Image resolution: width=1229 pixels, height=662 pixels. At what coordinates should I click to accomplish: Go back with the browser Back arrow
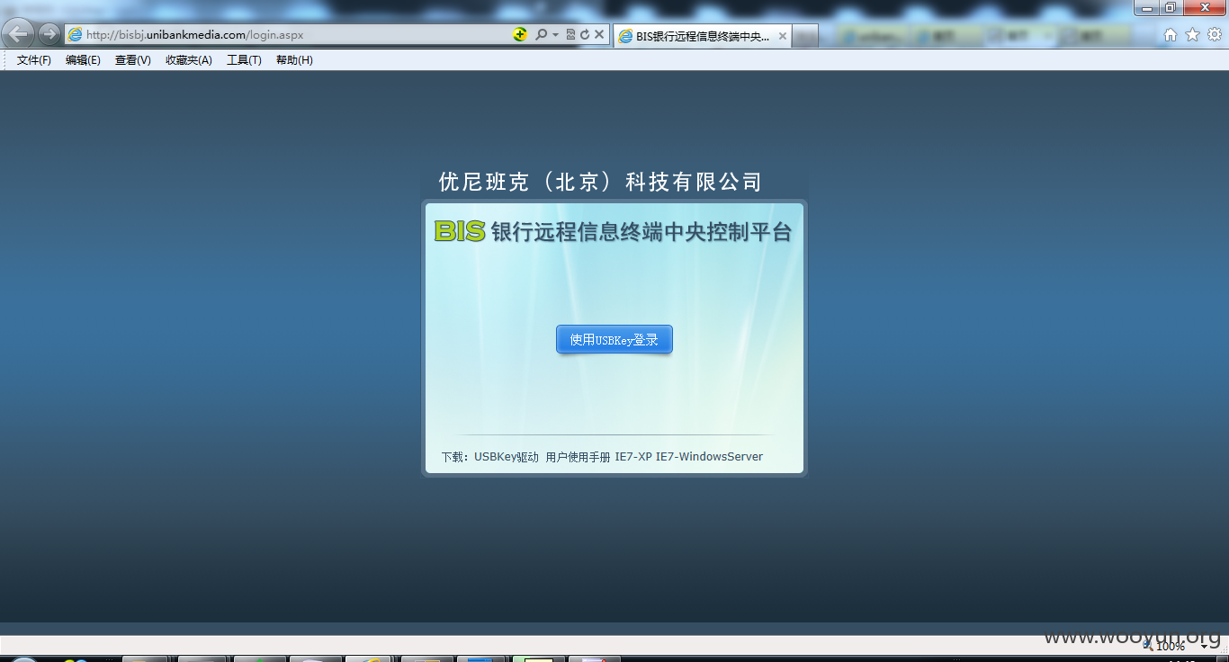click(19, 34)
